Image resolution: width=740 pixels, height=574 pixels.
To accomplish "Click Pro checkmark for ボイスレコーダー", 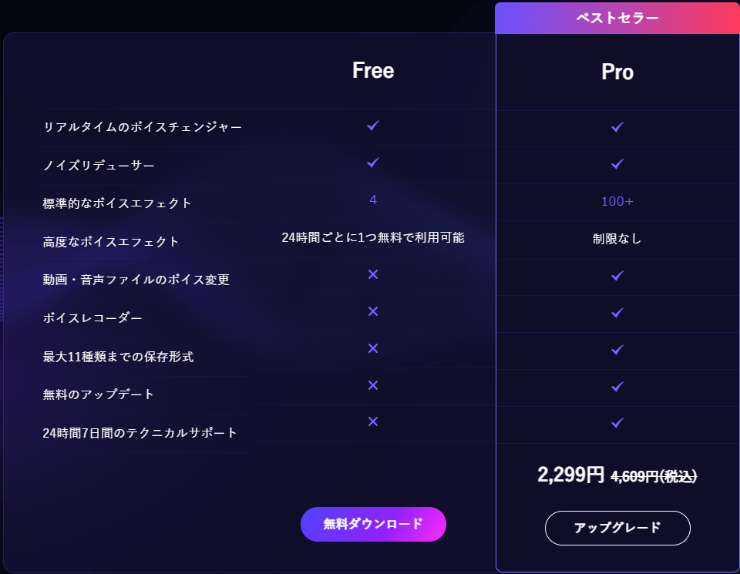I will 617,313.
